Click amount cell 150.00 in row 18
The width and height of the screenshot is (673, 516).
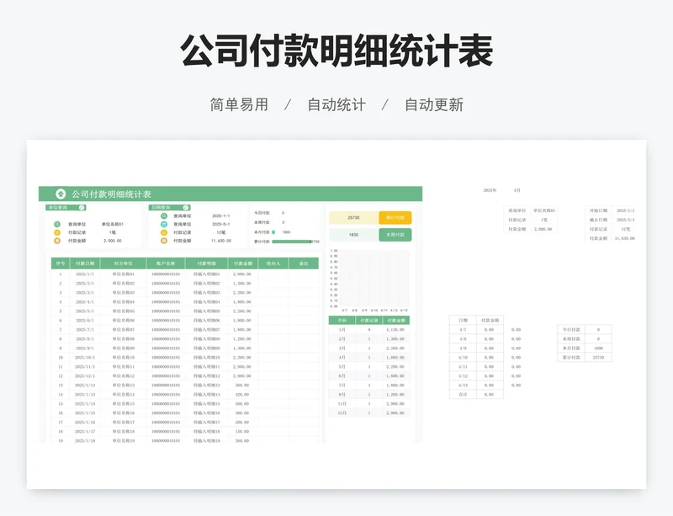pos(242,431)
